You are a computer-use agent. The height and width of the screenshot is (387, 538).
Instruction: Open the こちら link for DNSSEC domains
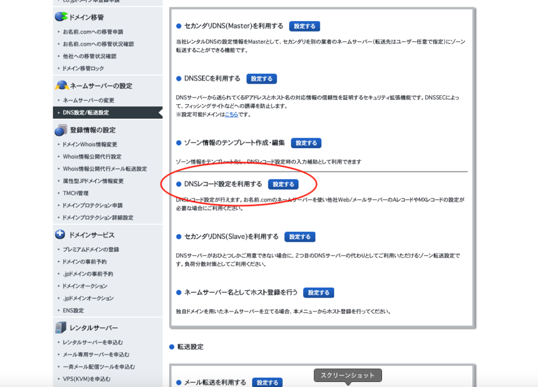tap(231, 114)
